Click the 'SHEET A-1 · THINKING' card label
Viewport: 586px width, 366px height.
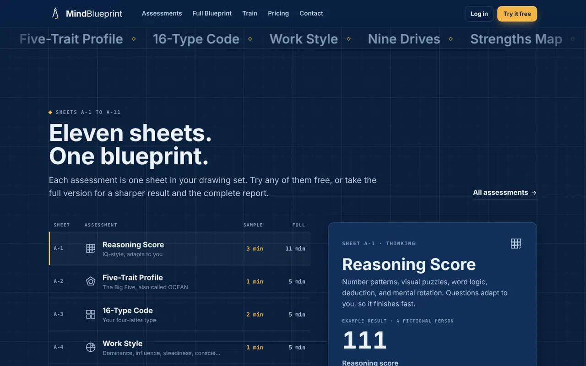coord(379,243)
